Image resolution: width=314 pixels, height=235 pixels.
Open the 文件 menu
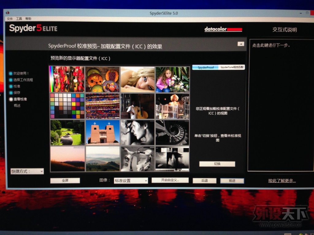point(10,19)
